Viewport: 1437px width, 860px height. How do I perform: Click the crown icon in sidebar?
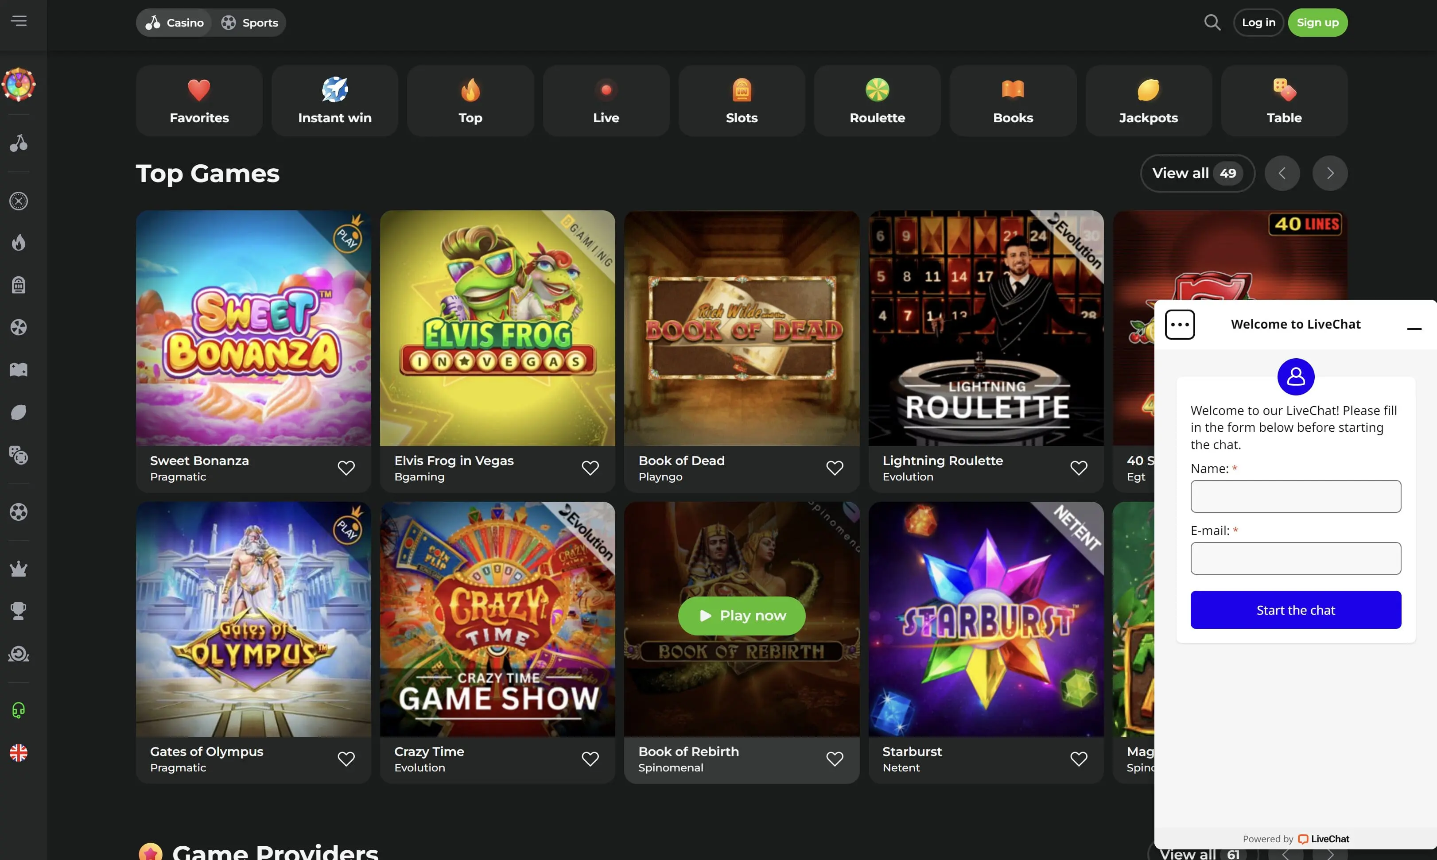click(19, 569)
